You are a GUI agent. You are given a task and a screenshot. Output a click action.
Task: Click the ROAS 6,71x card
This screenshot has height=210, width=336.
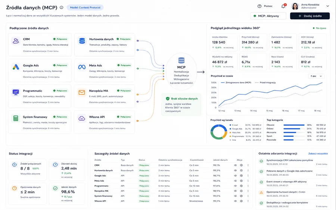(x=253, y=62)
